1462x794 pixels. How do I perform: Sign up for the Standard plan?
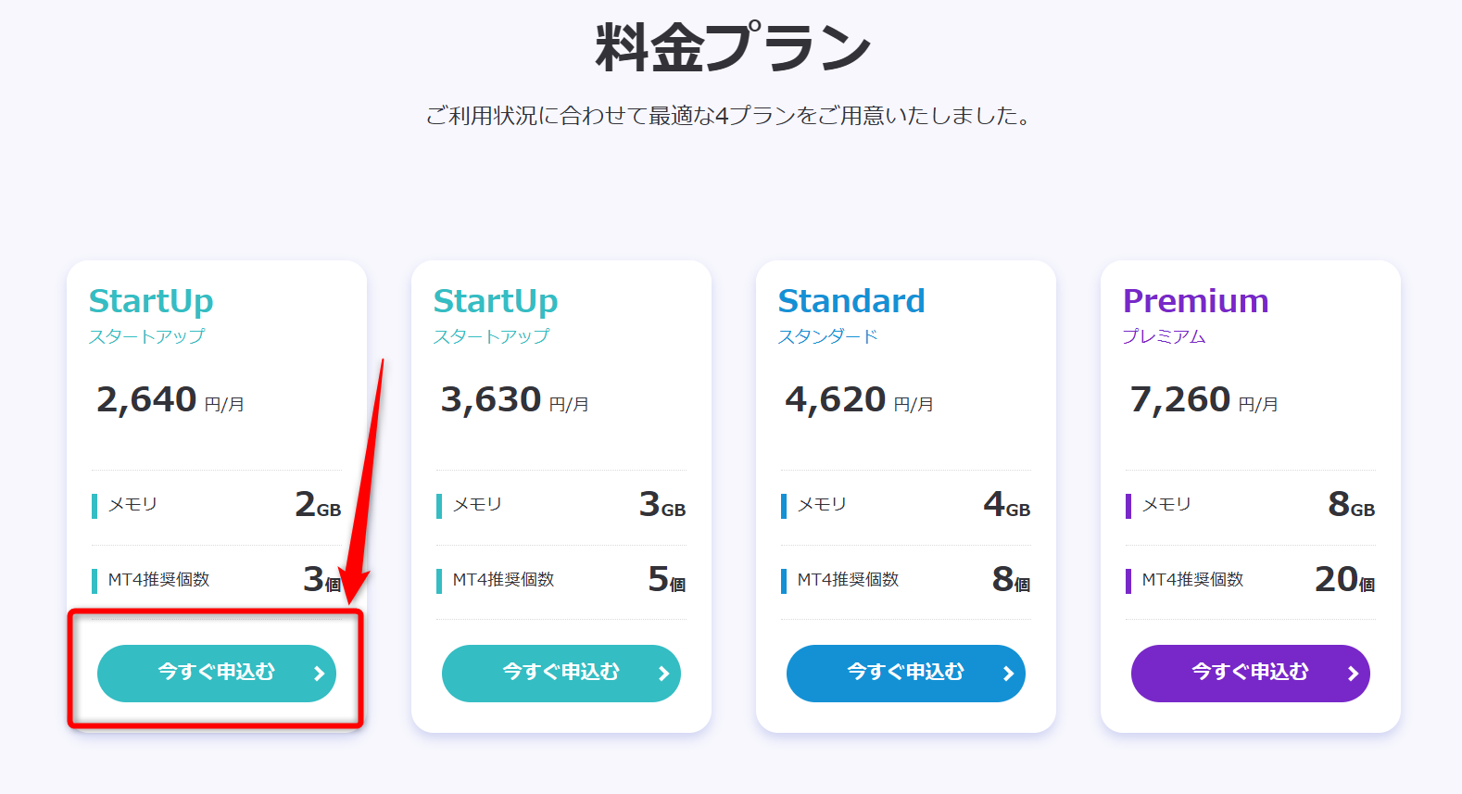pyautogui.click(x=905, y=673)
